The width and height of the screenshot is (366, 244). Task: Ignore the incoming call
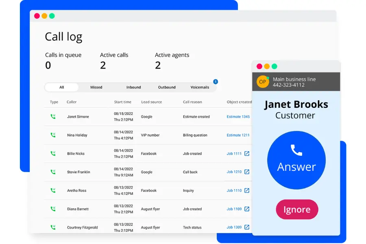pos(297,209)
